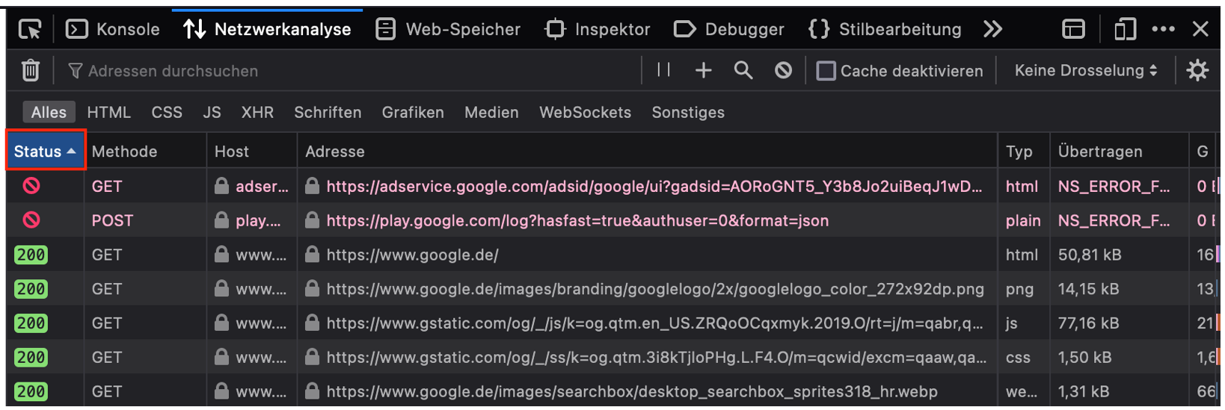This screenshot has height=410, width=1225.
Task: Switch to the Konsole tab
Action: click(x=113, y=29)
